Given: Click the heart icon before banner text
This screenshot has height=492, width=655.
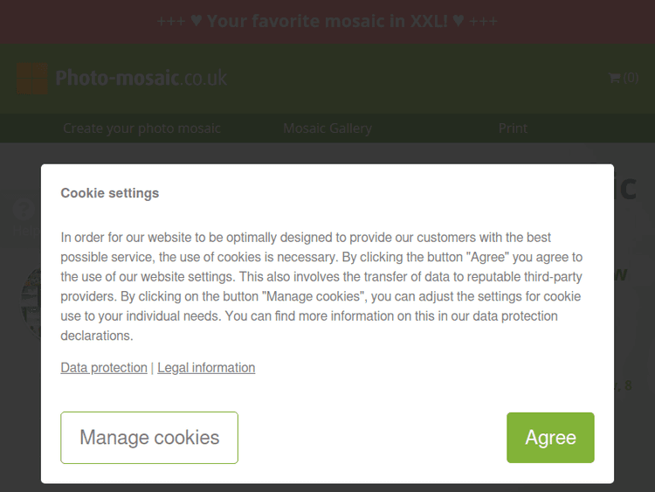Looking at the screenshot, I should [x=196, y=21].
